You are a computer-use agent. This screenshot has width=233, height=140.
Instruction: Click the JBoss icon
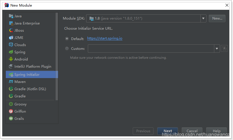click(x=11, y=31)
